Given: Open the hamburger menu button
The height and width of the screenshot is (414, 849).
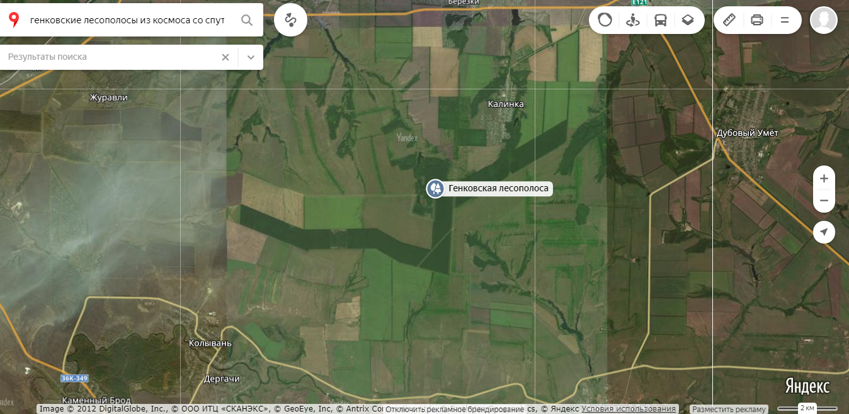Looking at the screenshot, I should (785, 20).
